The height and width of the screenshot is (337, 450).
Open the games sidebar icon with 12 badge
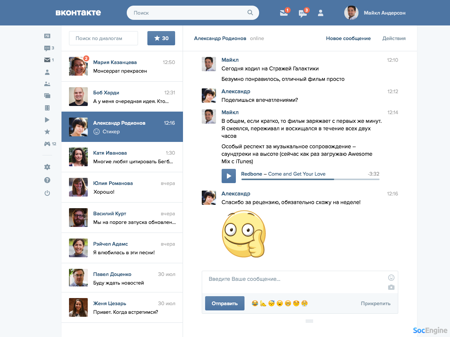tap(47, 144)
